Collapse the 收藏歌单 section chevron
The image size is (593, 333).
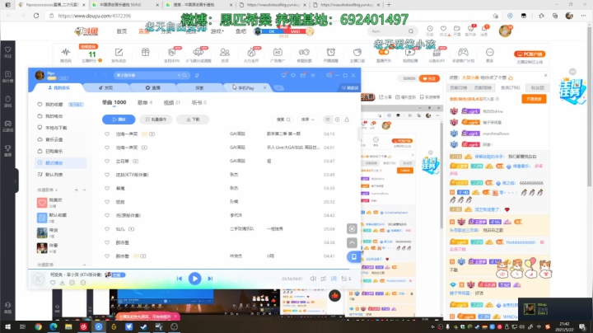click(84, 265)
